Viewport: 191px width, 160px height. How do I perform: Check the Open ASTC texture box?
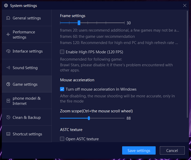tap(62, 139)
